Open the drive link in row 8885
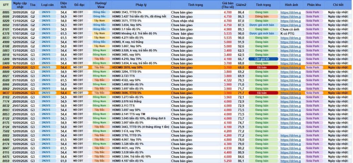Viewport: 353px width, 163px height. tap(290, 12)
